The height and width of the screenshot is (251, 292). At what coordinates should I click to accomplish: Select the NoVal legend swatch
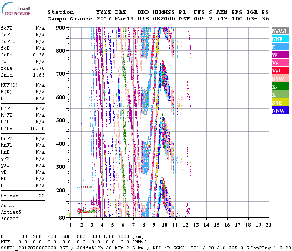[x=280, y=31]
